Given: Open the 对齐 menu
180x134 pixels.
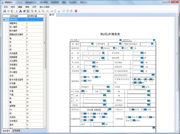Looking at the screenshot, I should (34, 6).
